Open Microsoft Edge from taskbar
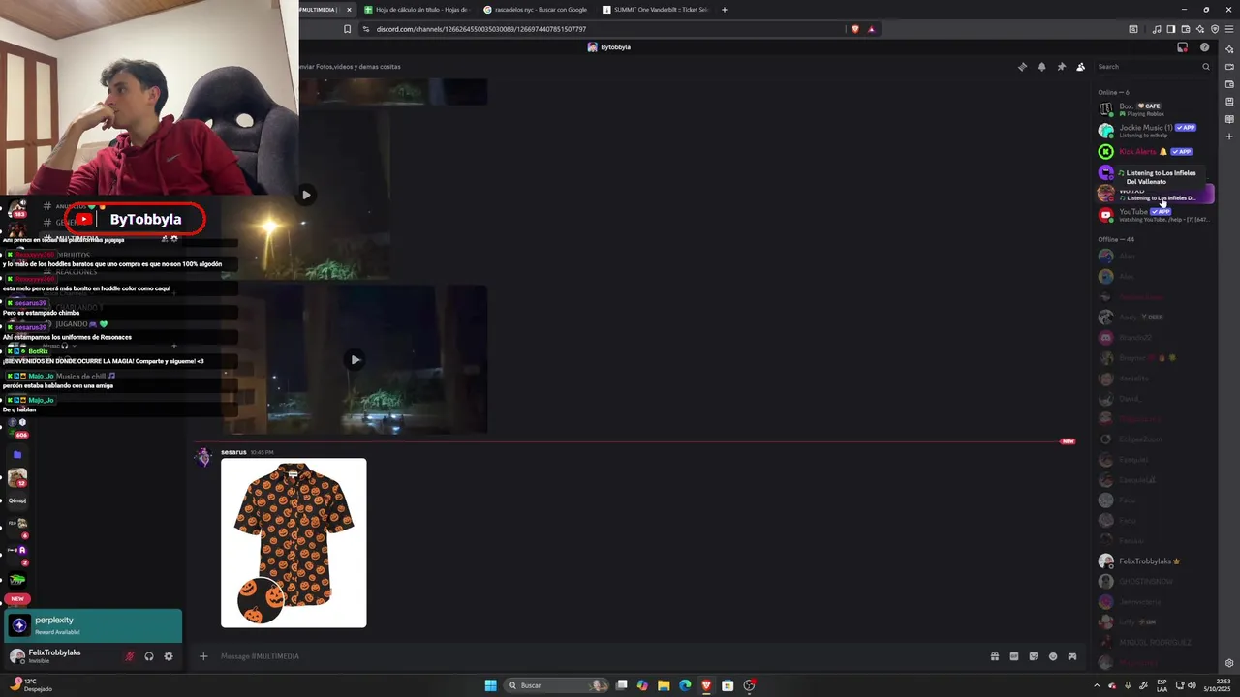 (685, 685)
